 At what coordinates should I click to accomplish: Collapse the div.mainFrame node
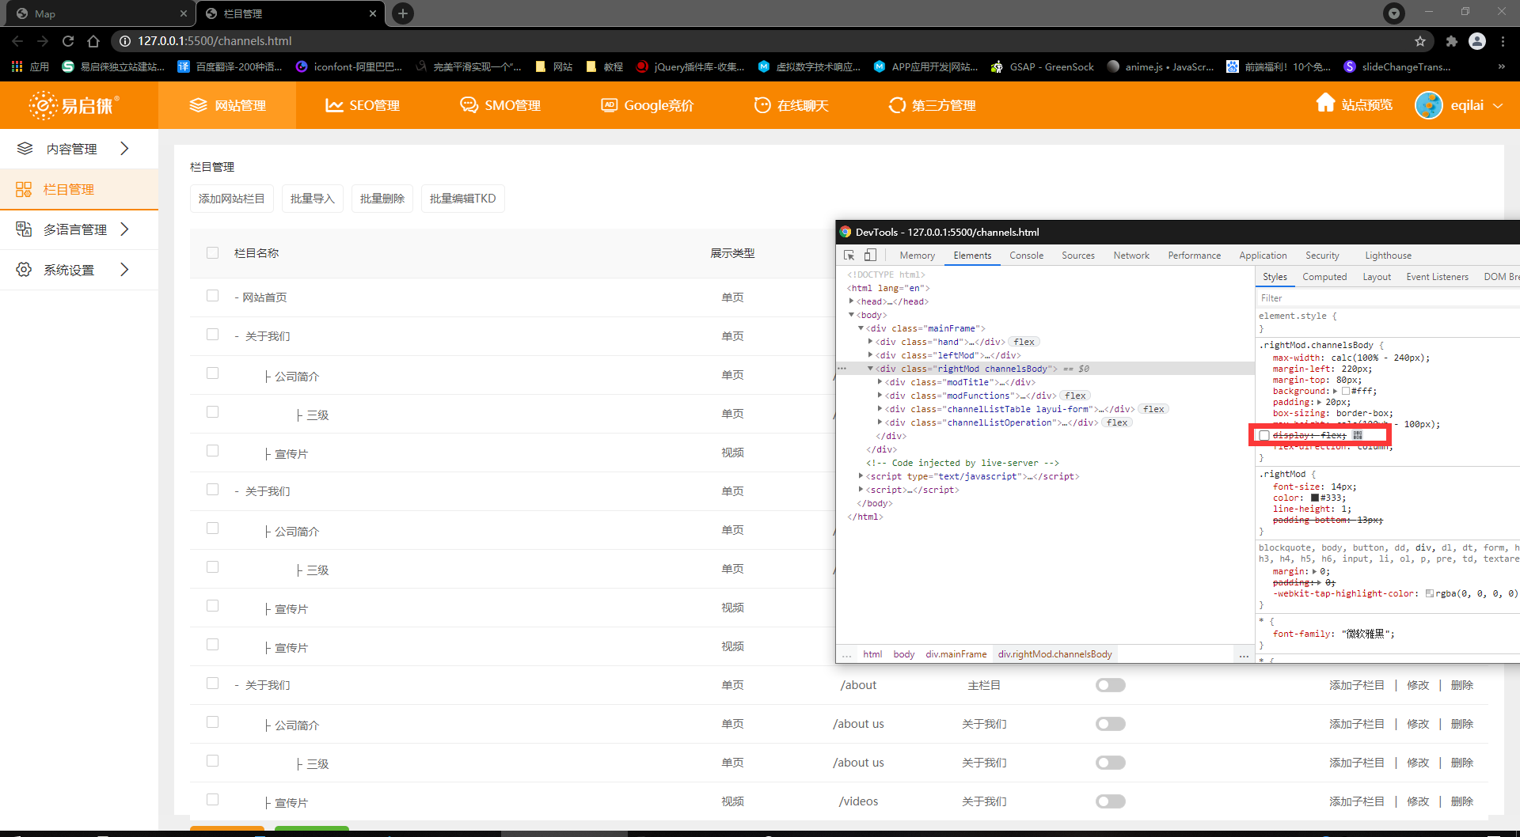click(861, 328)
